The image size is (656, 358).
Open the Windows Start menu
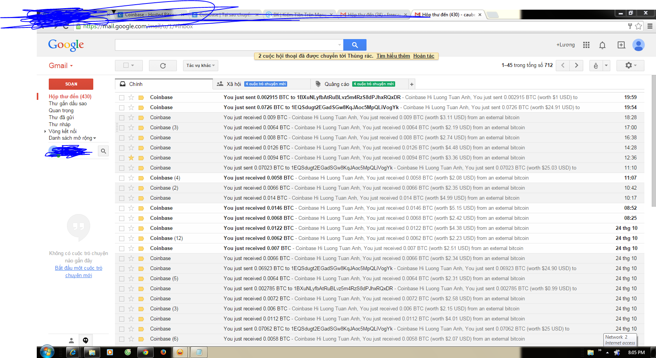pos(47,352)
